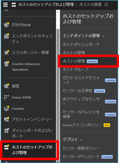The width and height of the screenshot is (119, 163).
Task: Click the ホストのセットアップおよび管理 sidebar icon
Action: 7,147
